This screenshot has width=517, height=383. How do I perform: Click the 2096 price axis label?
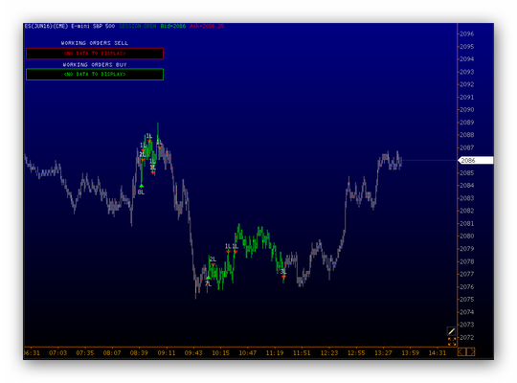point(467,34)
